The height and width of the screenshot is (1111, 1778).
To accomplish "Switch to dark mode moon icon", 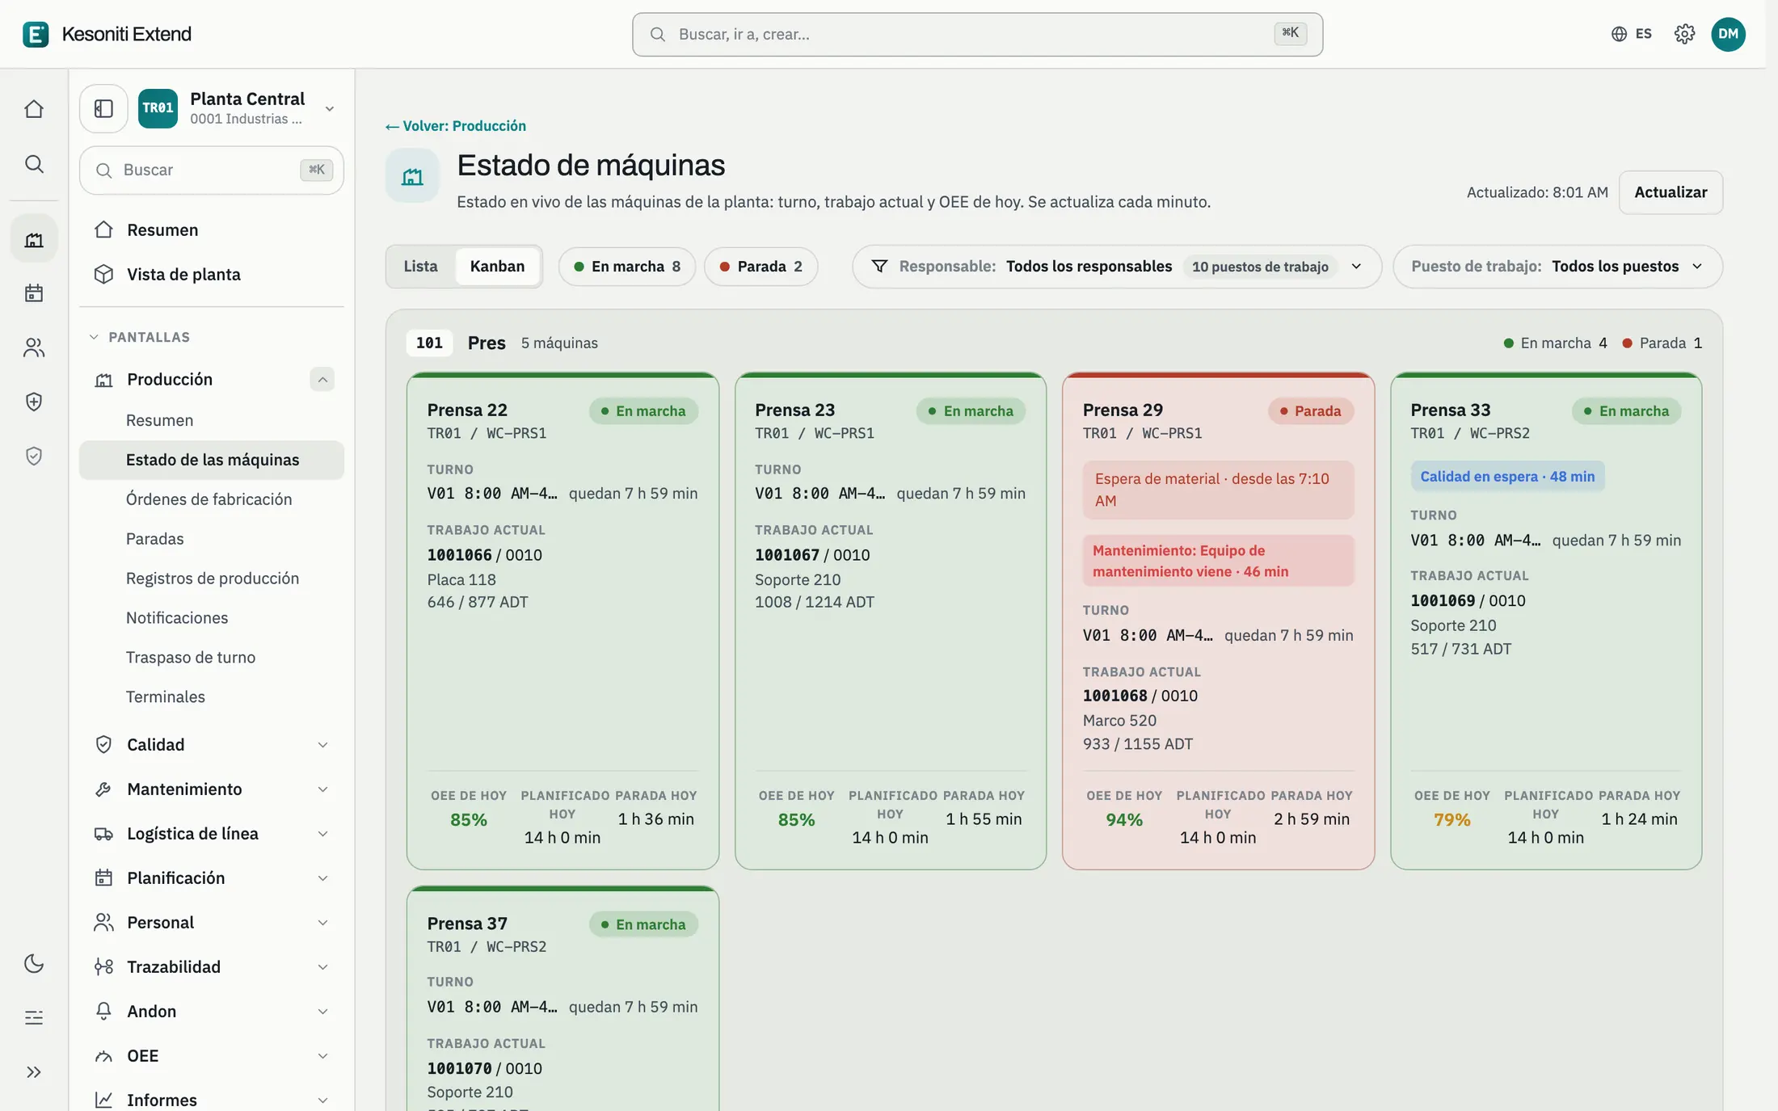I will (34, 963).
